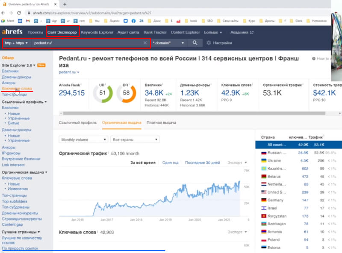Open Rank Tracker

[155, 32]
